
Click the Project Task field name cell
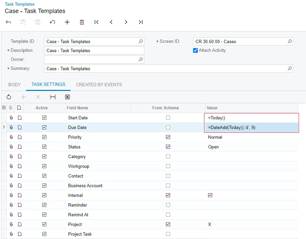(98, 234)
